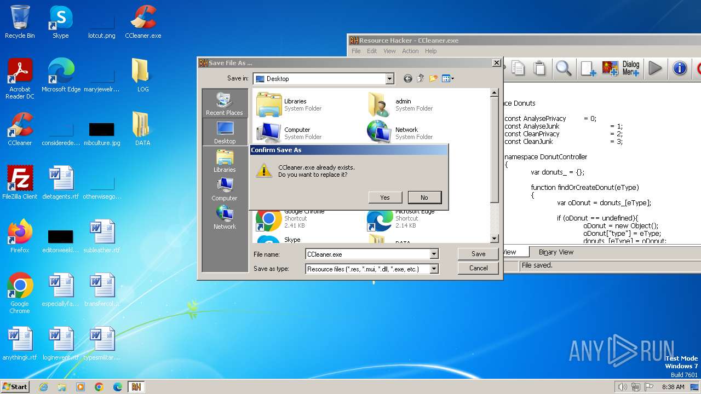Select anythingk.rtf desktop document
The image size is (701, 394).
coord(20,344)
